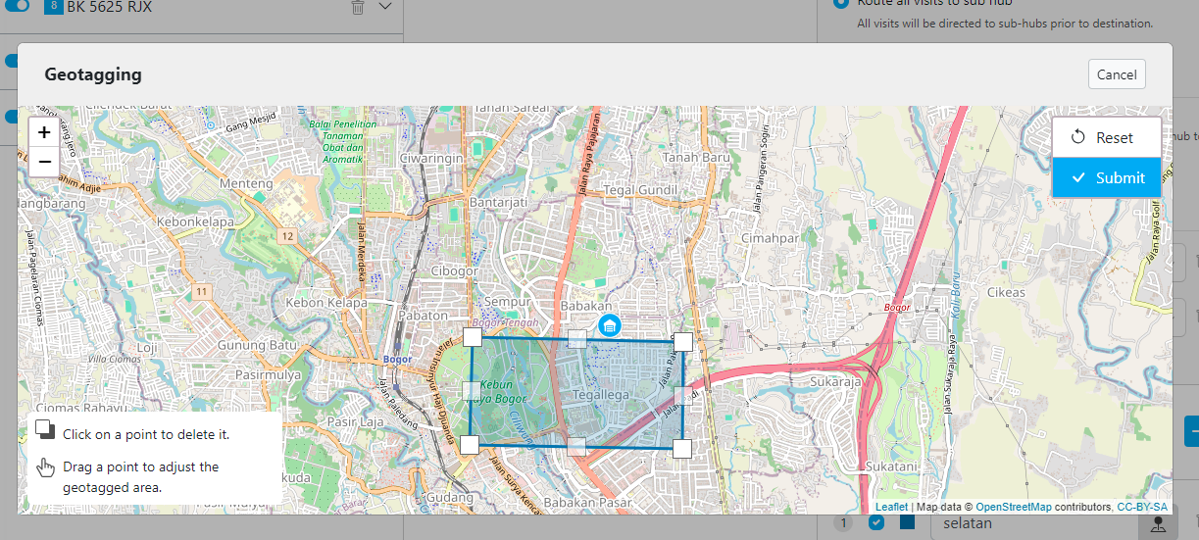1199x540 pixels.
Task: Click the selatan name input field
Action: click(1029, 524)
